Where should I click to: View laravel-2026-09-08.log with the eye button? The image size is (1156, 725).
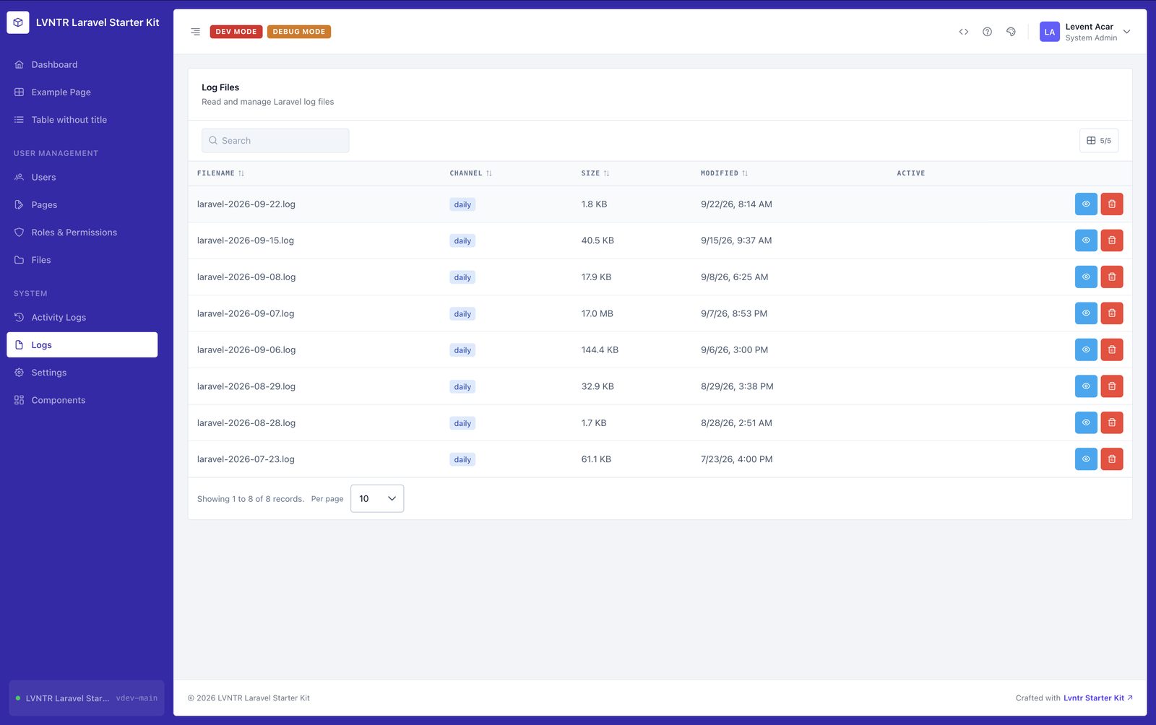1086,277
